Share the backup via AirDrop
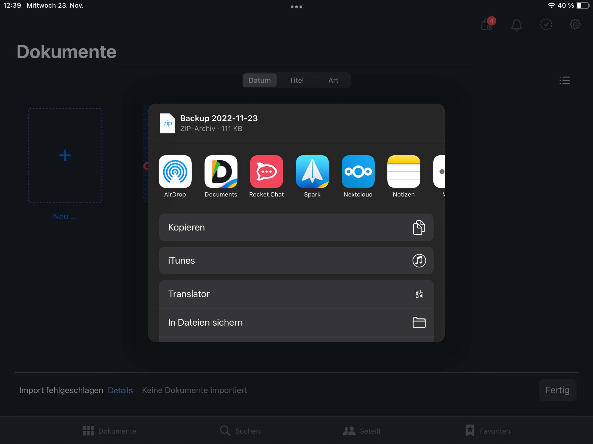 click(175, 172)
